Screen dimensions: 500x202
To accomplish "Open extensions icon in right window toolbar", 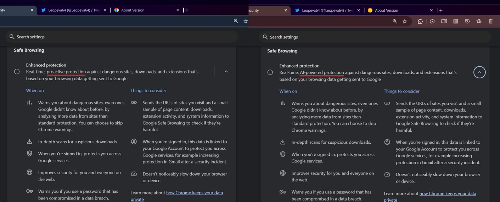I will pos(420,22).
